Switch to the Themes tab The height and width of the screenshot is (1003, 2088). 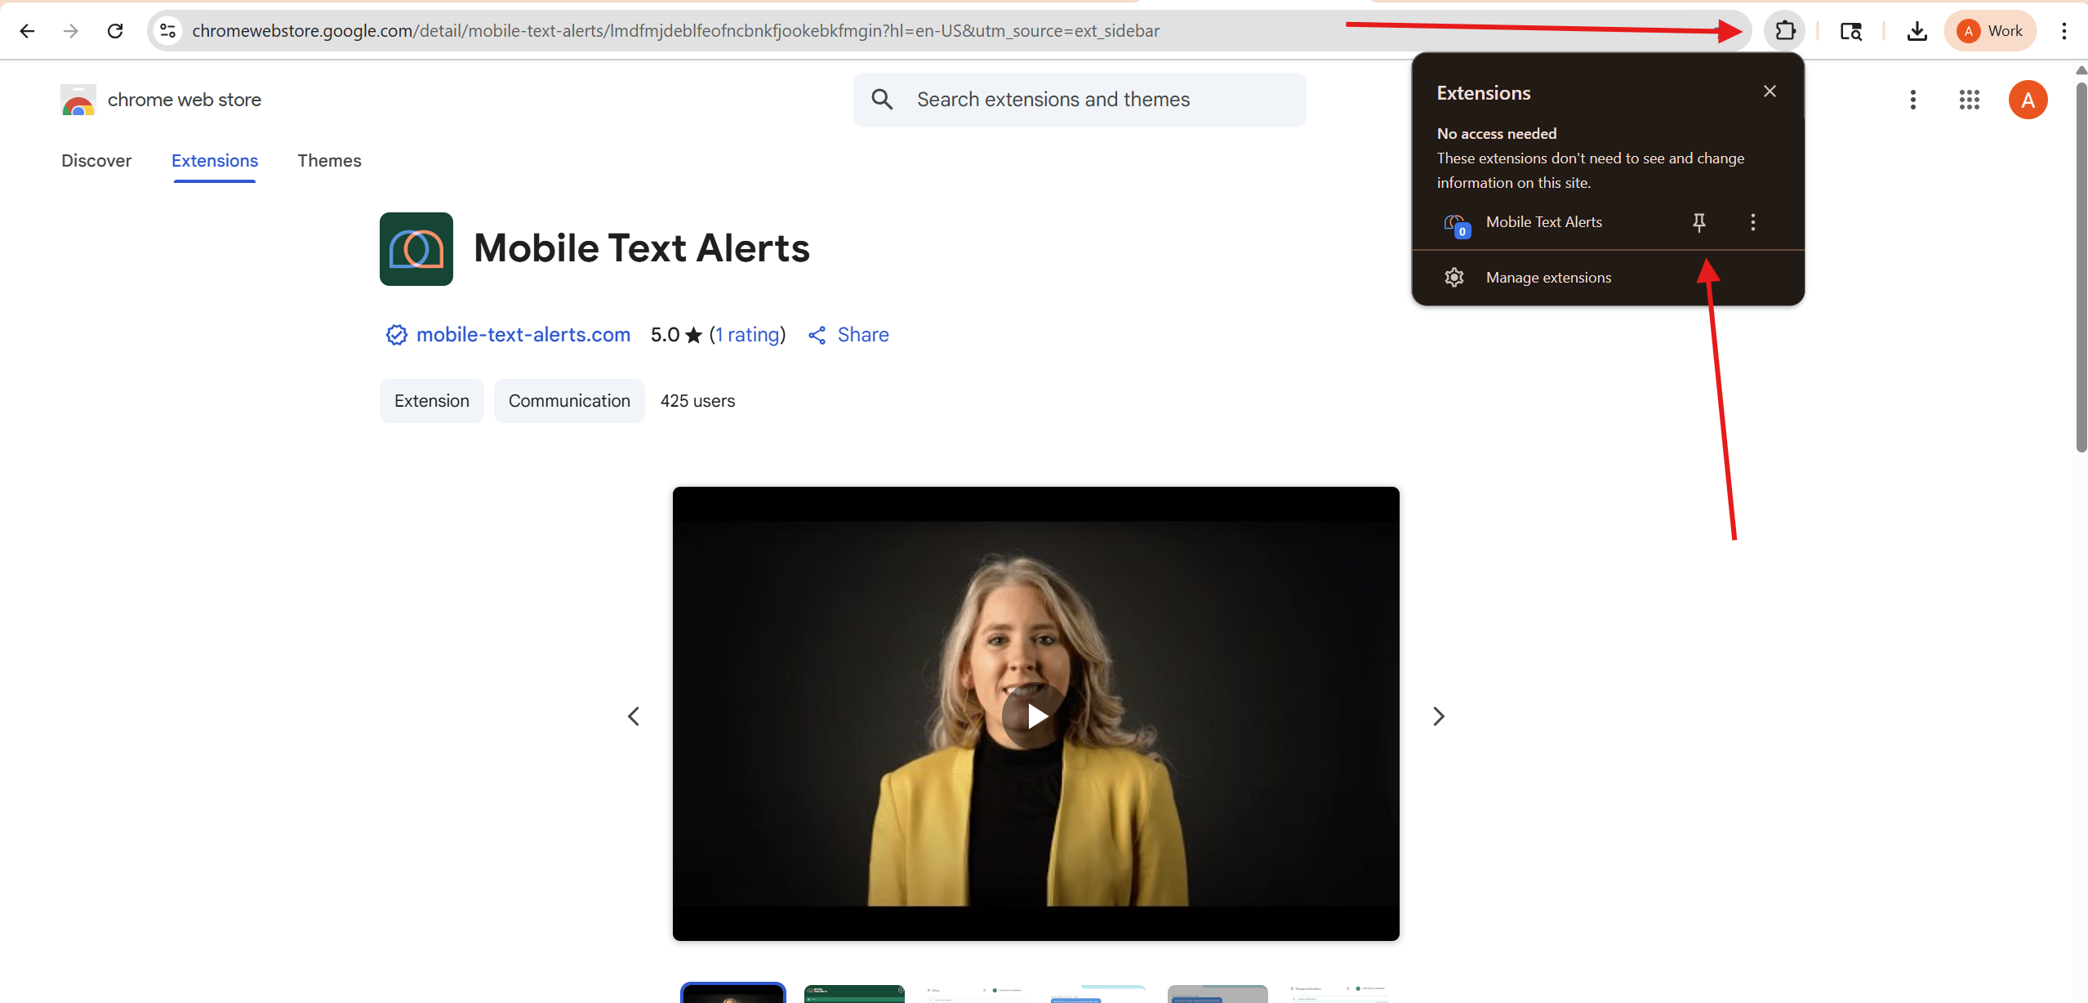tap(329, 161)
